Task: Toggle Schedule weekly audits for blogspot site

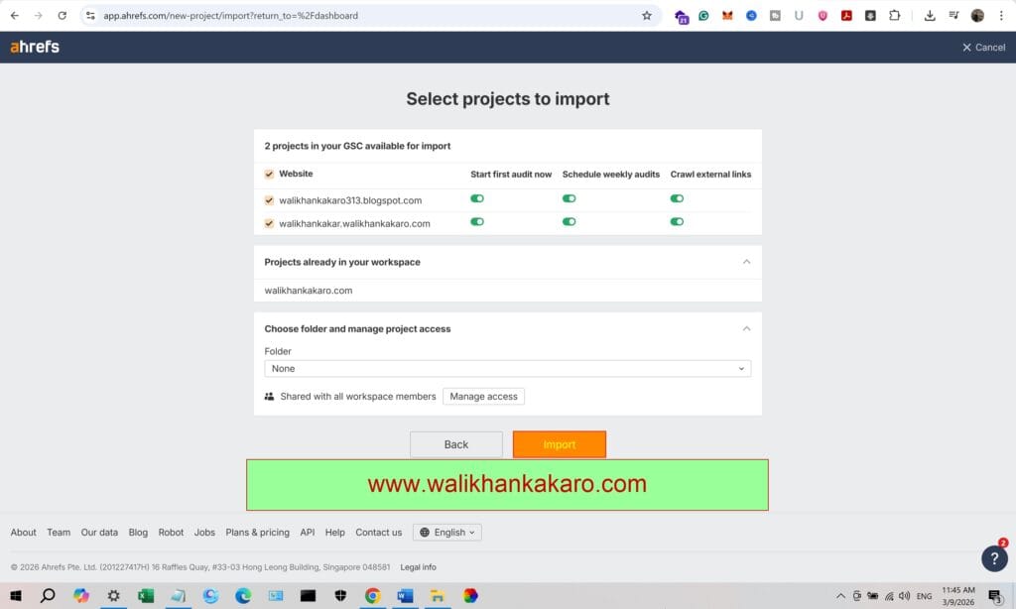Action: pyautogui.click(x=569, y=198)
